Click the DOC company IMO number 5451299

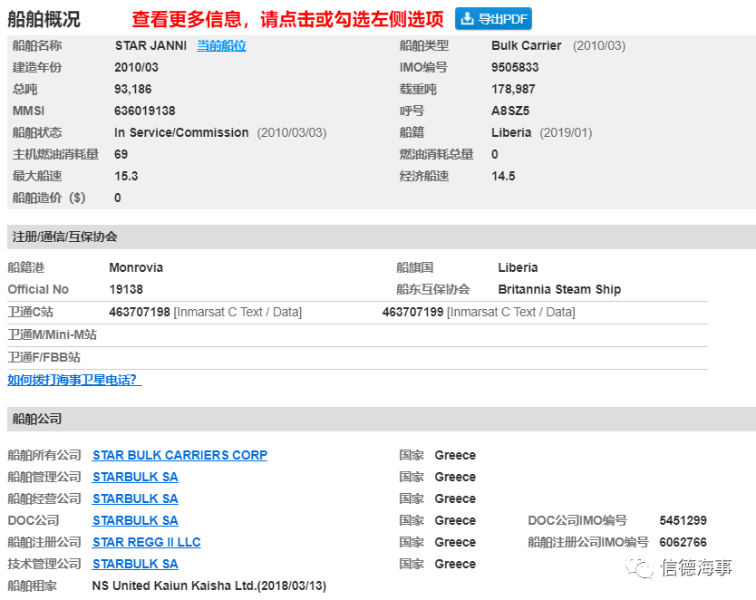click(x=683, y=520)
